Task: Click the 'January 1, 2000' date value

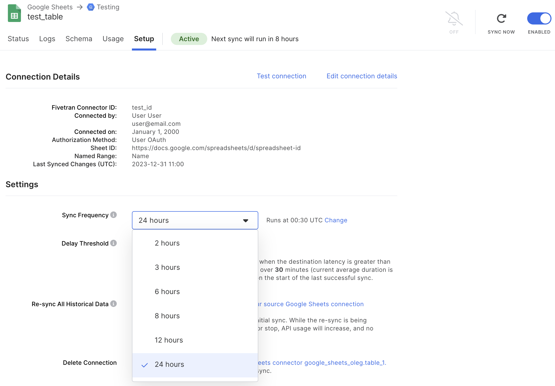Action: (155, 132)
